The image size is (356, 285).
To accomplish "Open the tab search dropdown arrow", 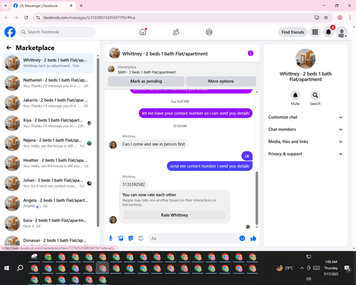I will pos(6,6).
